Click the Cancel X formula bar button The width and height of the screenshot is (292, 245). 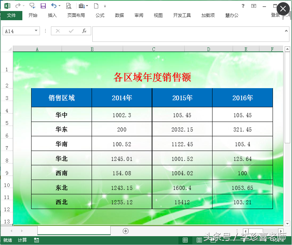58,31
